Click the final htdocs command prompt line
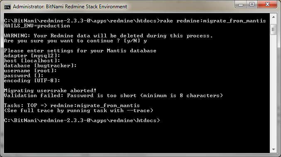 click(82, 120)
